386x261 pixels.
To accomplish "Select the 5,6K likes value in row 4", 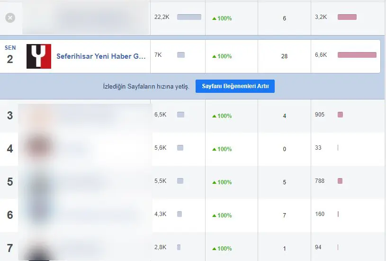I will [160, 148].
